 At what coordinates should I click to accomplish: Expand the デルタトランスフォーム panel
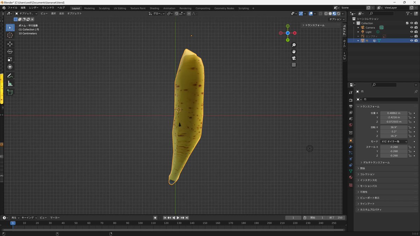376,163
